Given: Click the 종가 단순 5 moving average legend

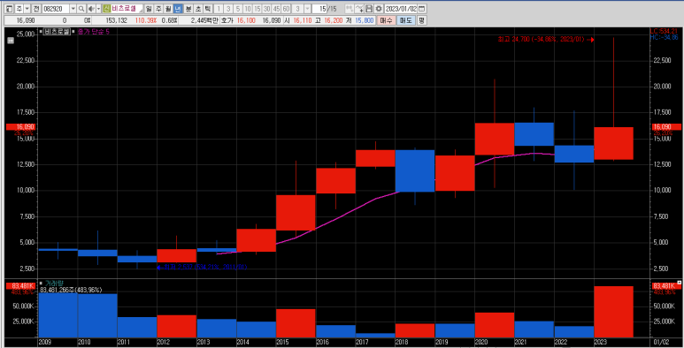Looking at the screenshot, I should [93, 32].
